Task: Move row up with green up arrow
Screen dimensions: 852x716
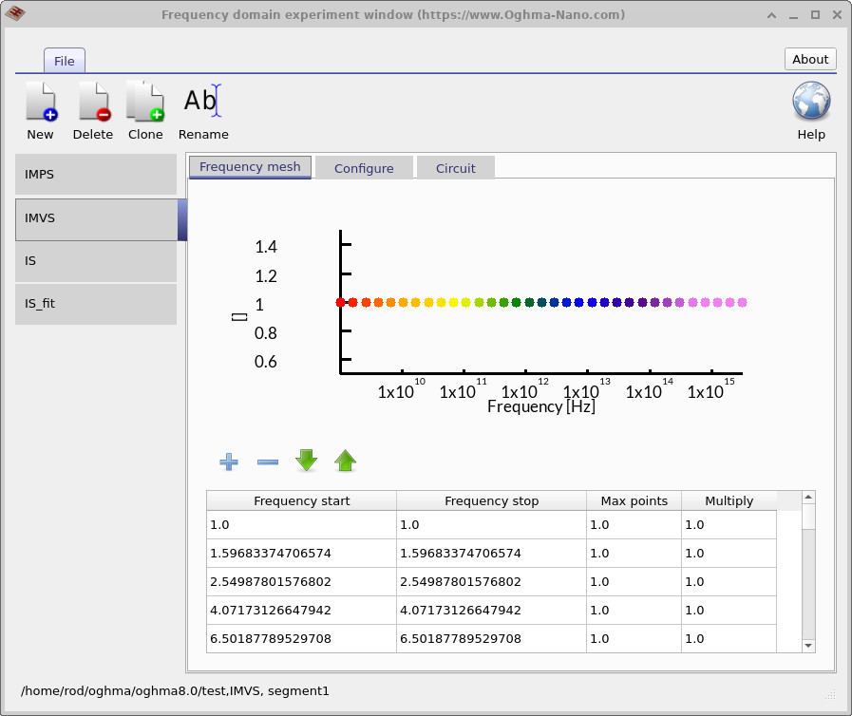Action: pos(345,461)
